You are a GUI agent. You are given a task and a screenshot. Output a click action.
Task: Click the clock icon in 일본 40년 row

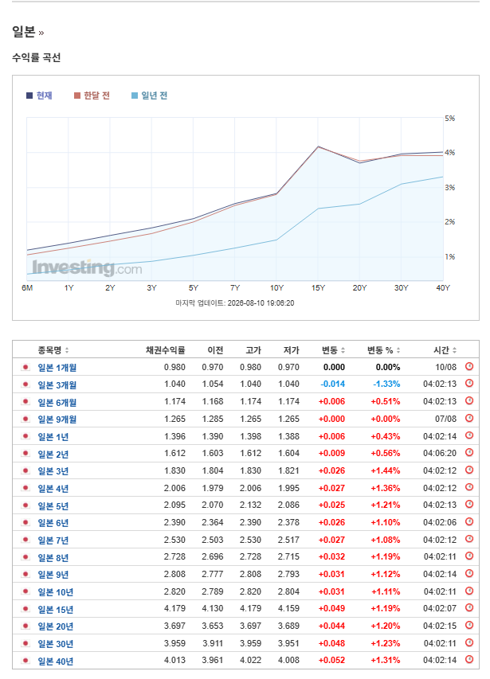click(469, 660)
